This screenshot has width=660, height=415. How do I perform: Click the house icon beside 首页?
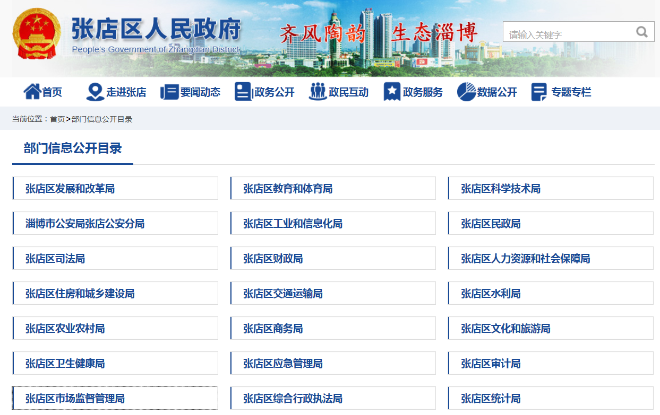coord(32,92)
